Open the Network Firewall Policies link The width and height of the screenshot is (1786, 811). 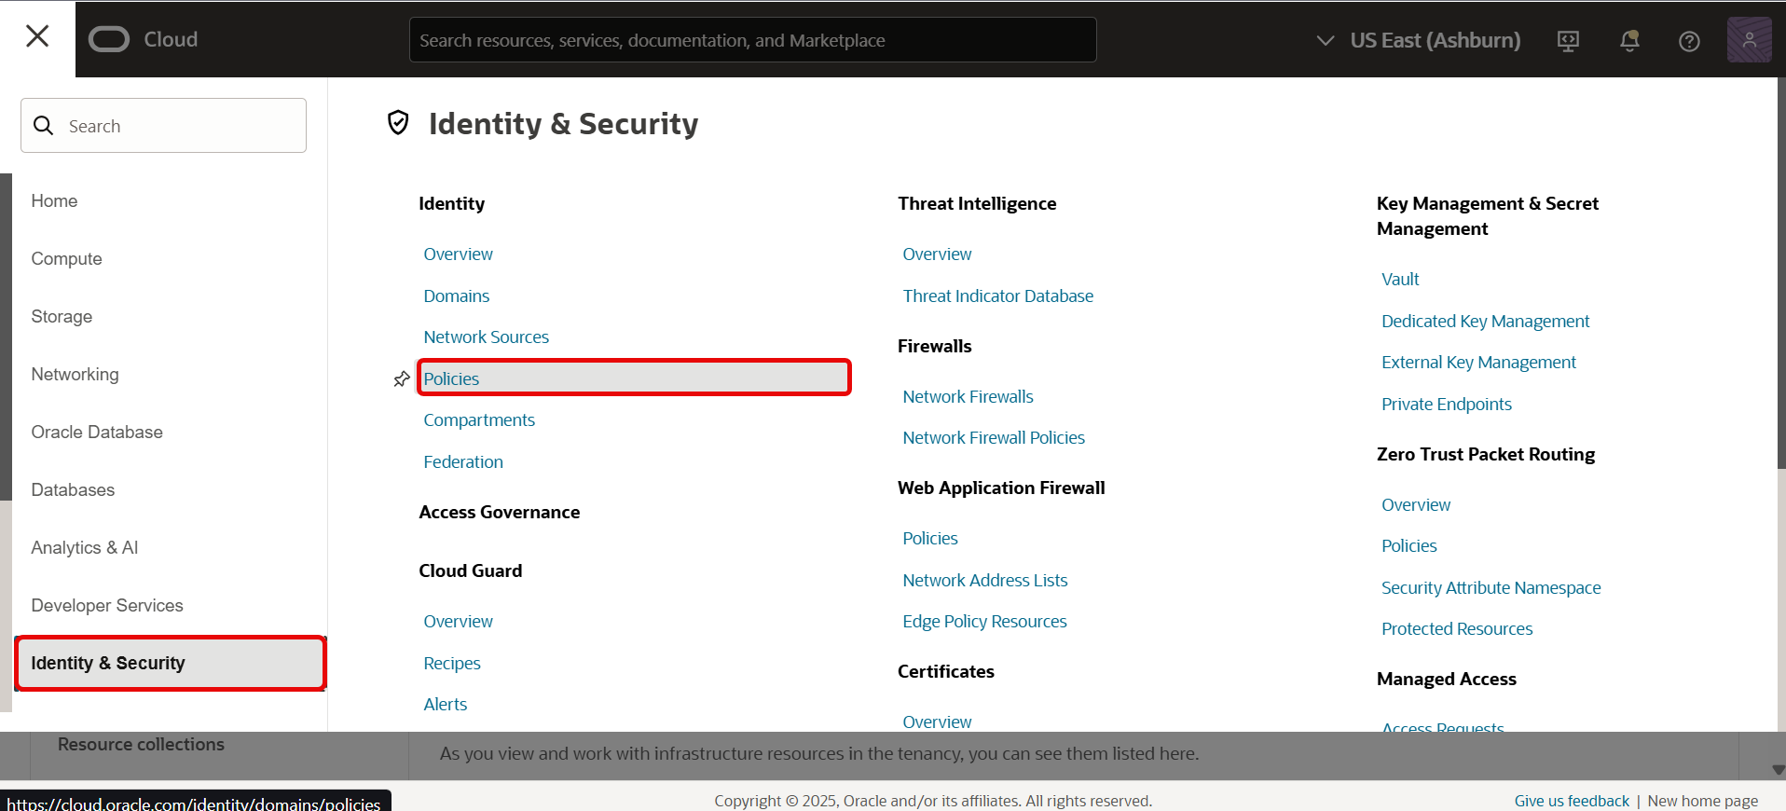point(994,438)
